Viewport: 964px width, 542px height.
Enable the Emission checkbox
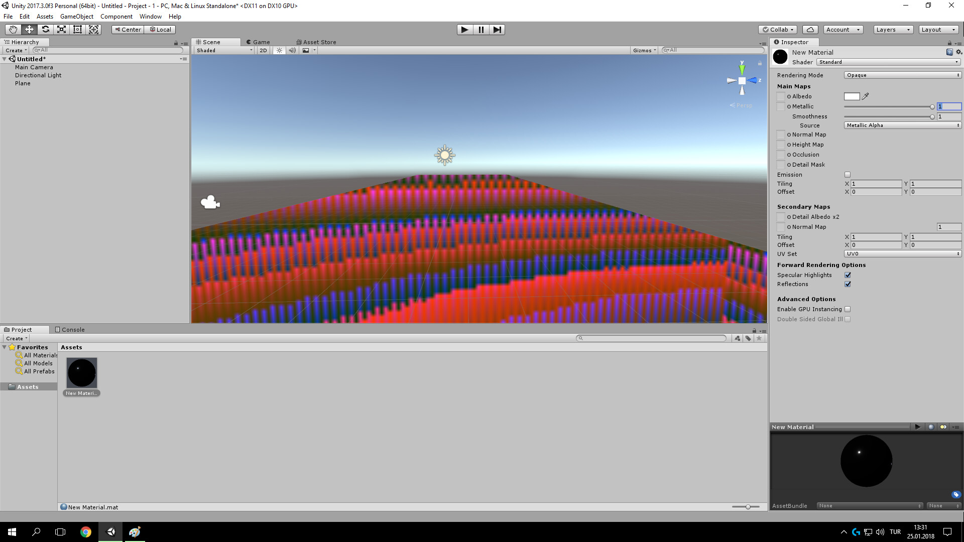tap(848, 175)
